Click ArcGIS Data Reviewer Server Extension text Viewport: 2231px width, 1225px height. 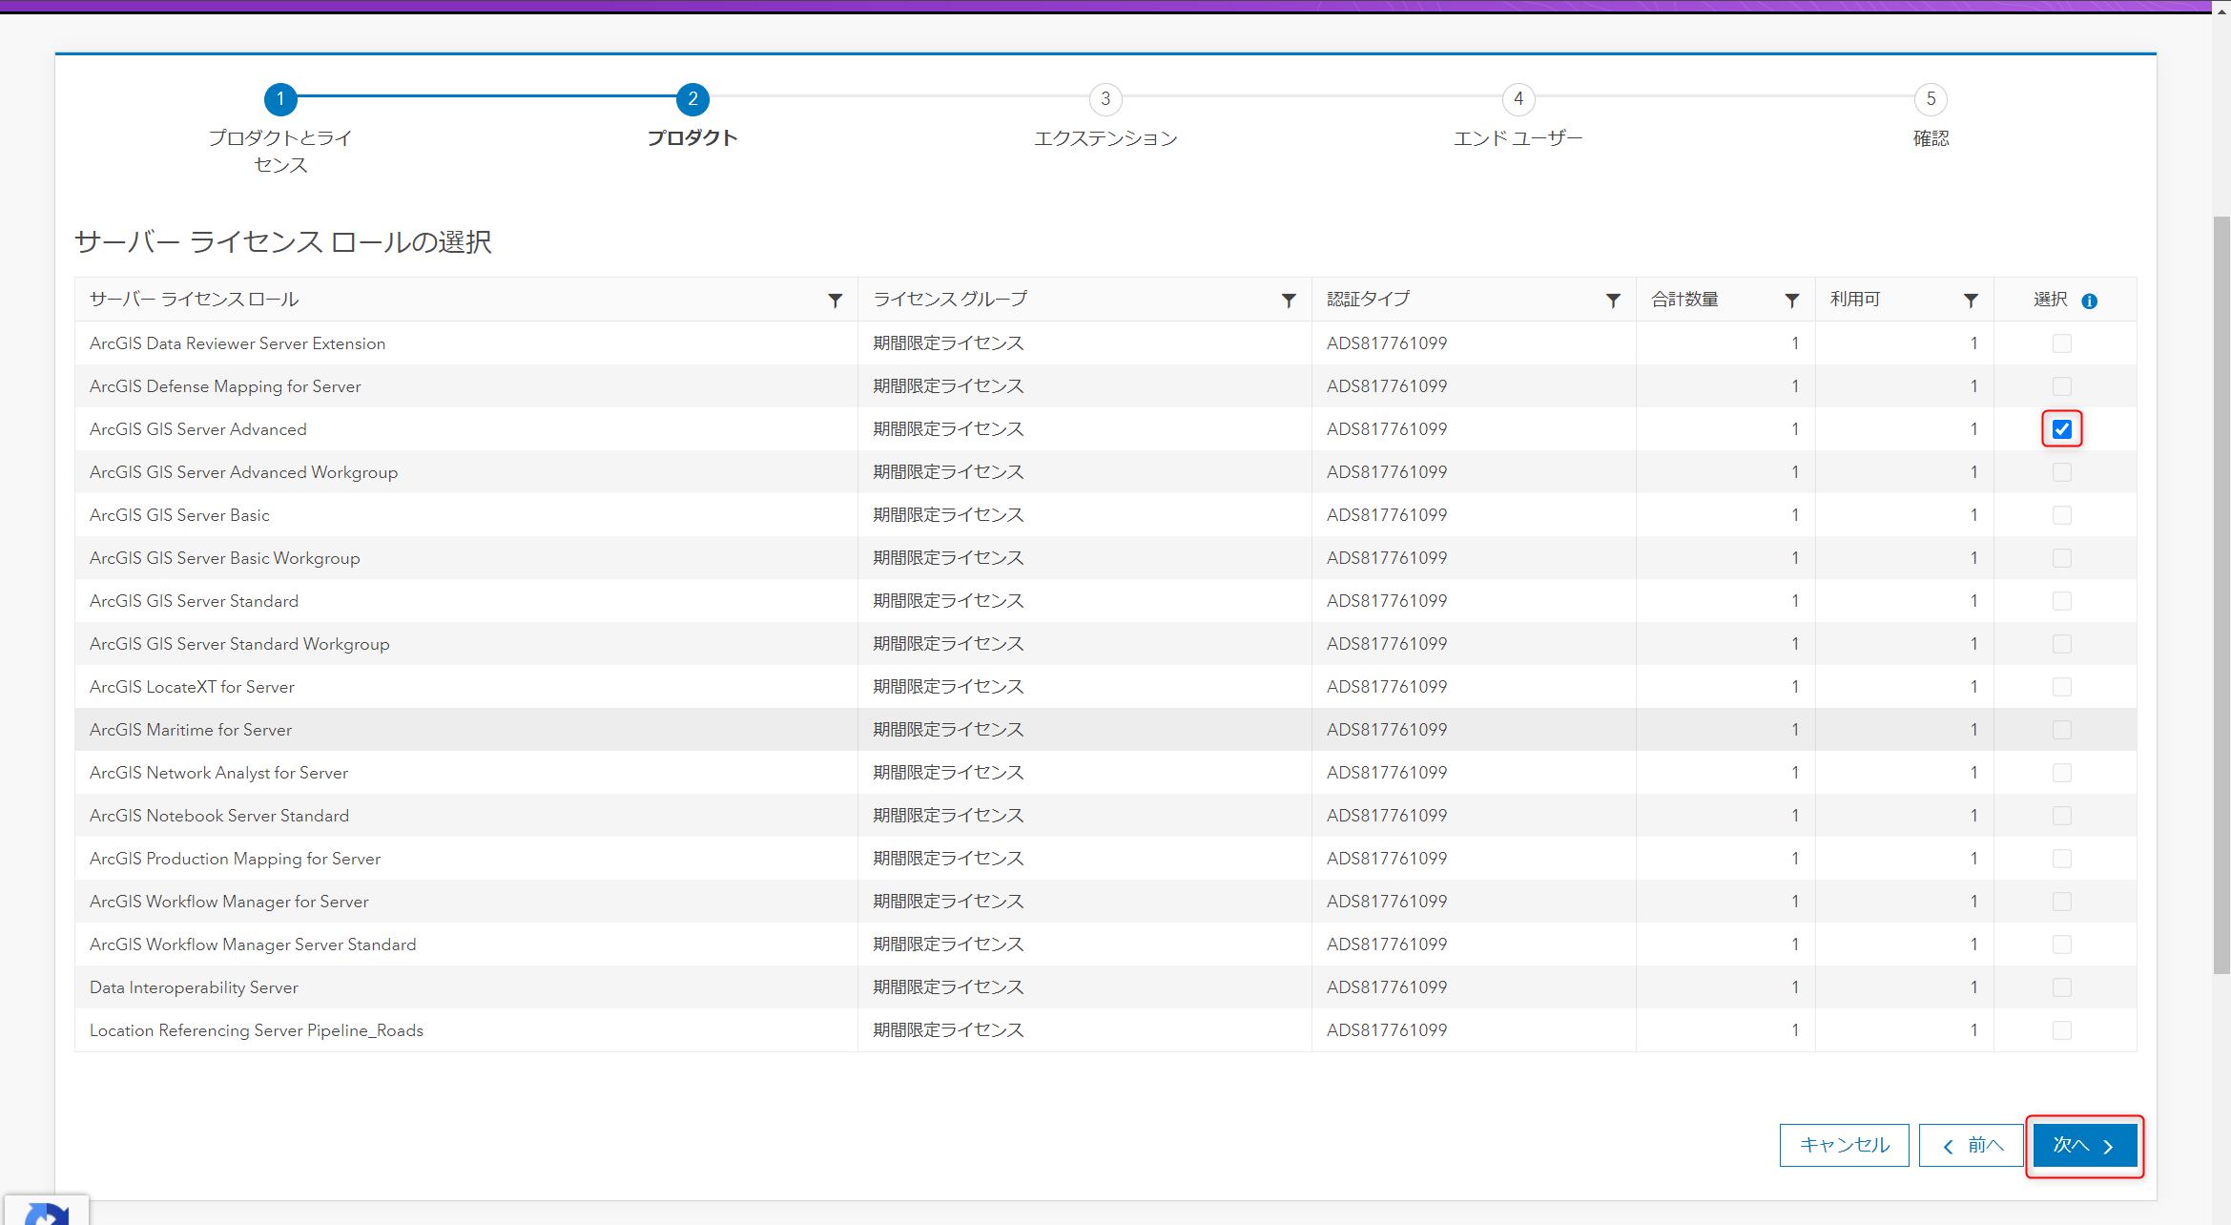tap(238, 343)
